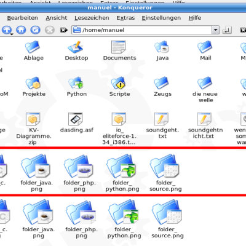
Task: Open the Lesezeichen menu
Action: pos(92,18)
